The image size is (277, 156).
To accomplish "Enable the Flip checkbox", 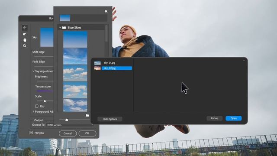I will tap(36, 106).
